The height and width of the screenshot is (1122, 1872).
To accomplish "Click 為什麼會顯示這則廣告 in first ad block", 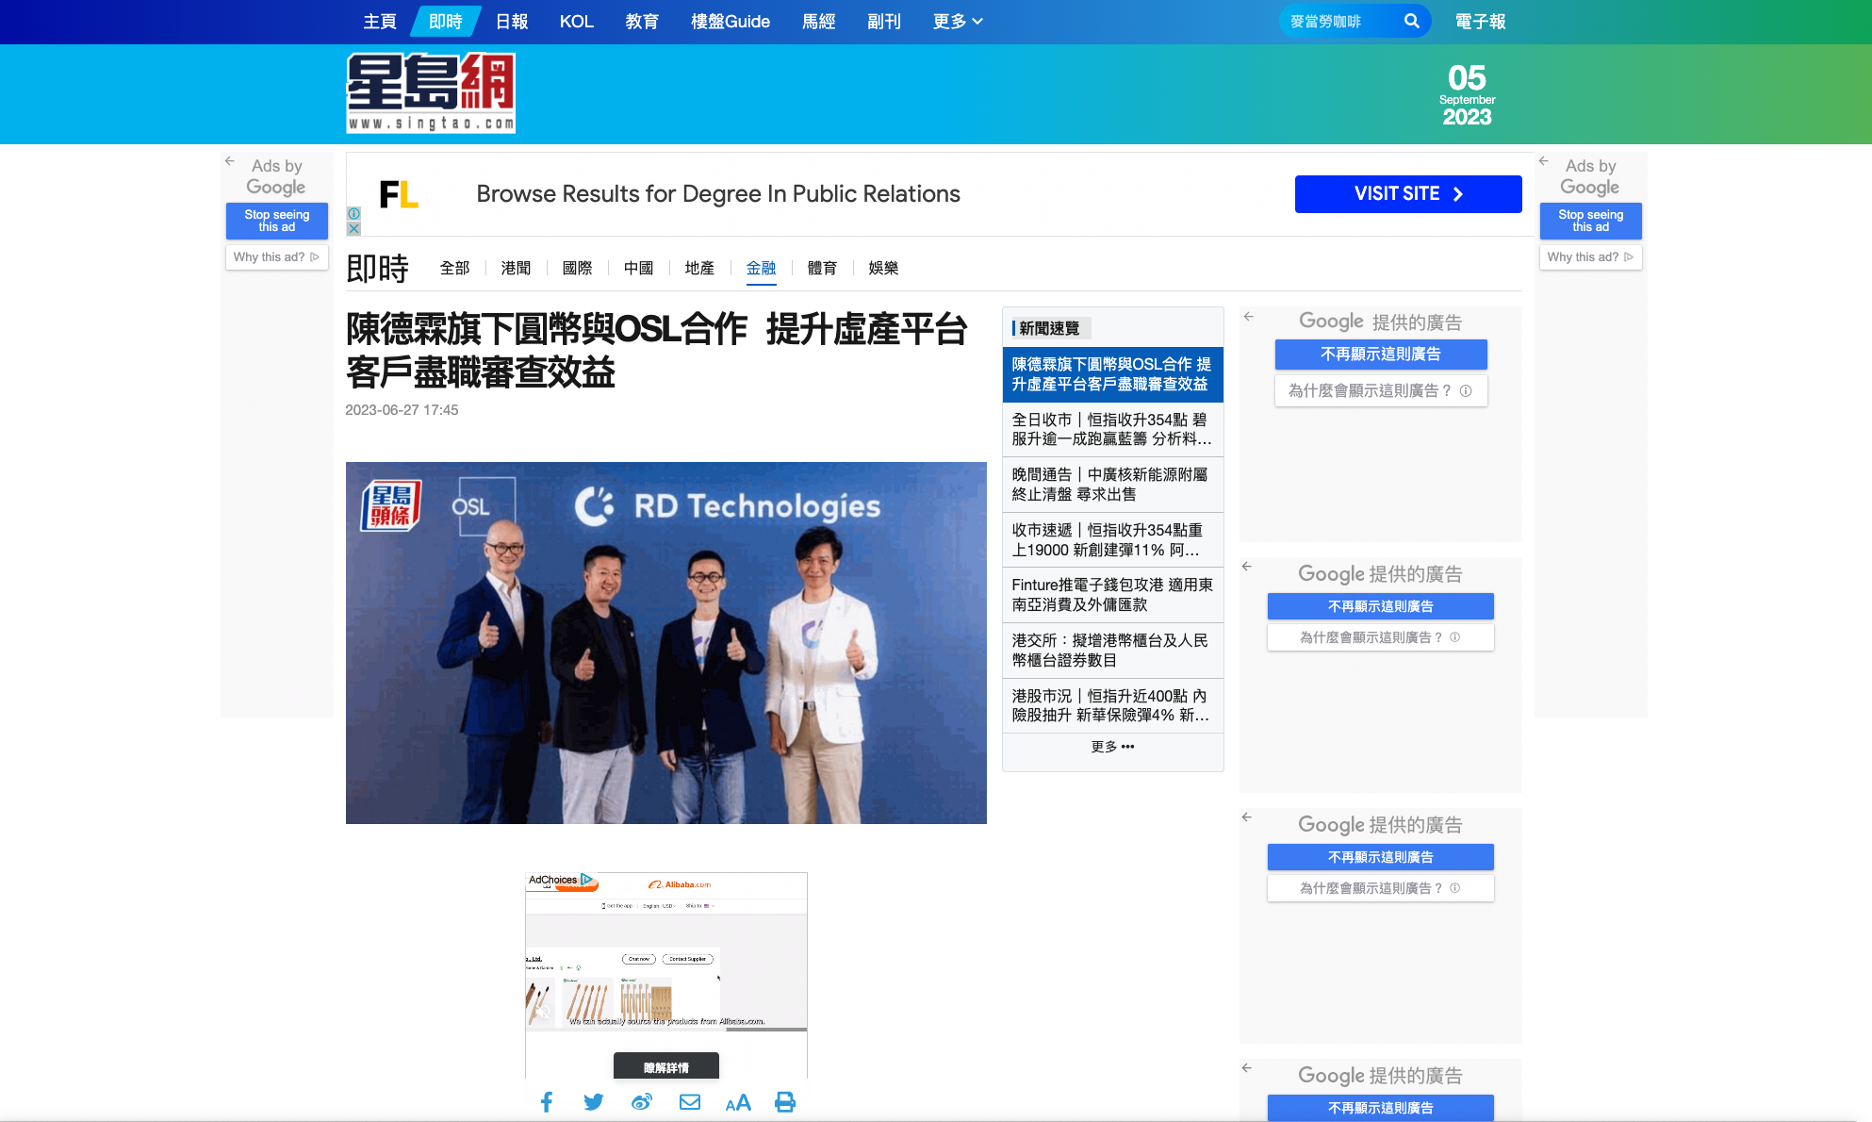I will pos(1381,391).
